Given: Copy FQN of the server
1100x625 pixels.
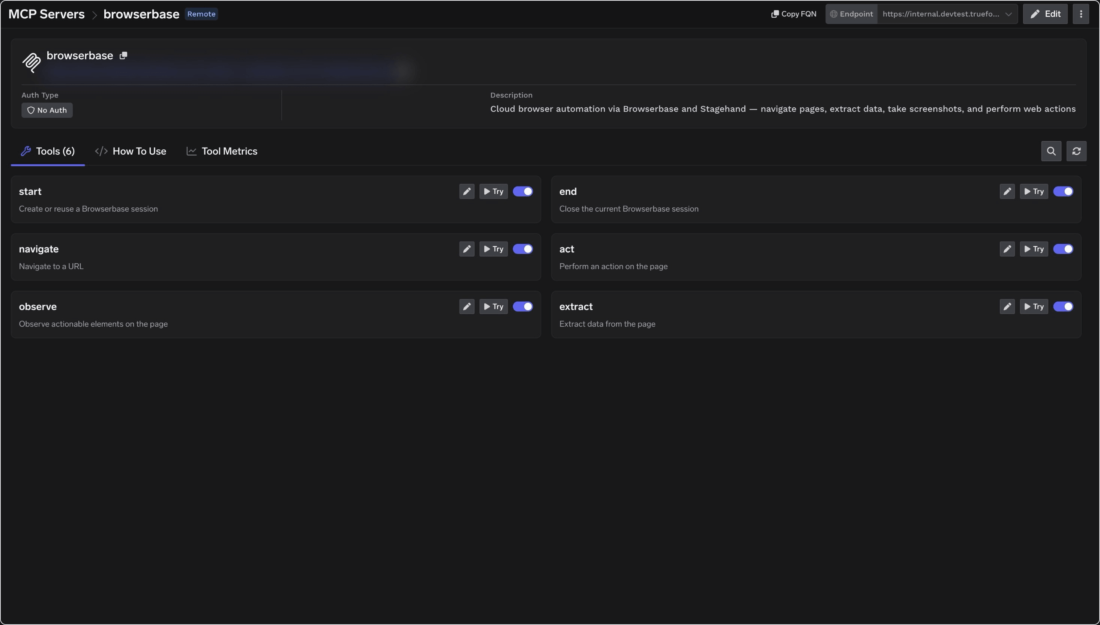Looking at the screenshot, I should pyautogui.click(x=793, y=14).
